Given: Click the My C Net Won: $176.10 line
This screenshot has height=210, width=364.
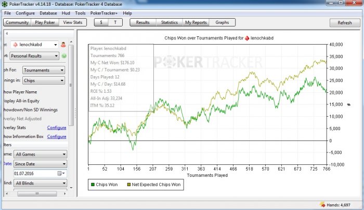Looking at the screenshot, I should click(112, 63).
